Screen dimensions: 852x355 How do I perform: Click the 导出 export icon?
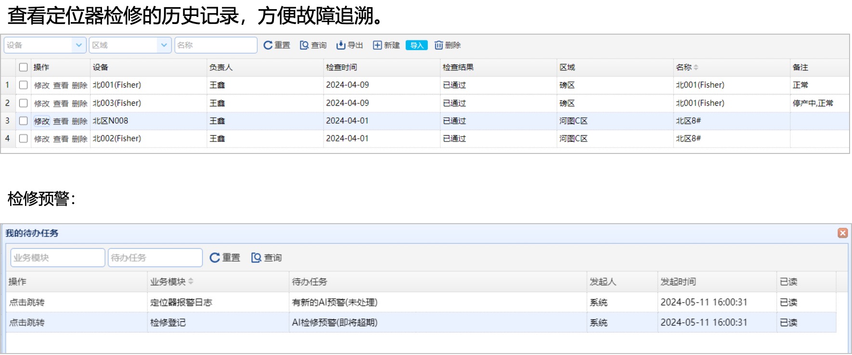341,45
